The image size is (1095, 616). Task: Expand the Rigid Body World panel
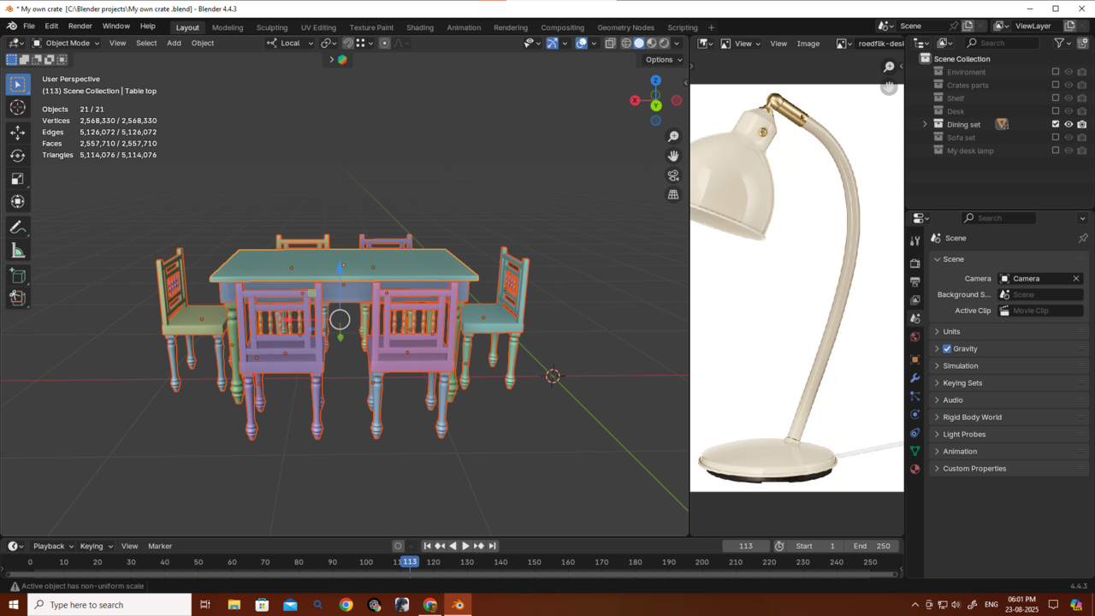point(972,418)
